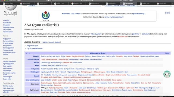Dismiss banner with [kapat] link
174x97 pixels.
click(167, 13)
